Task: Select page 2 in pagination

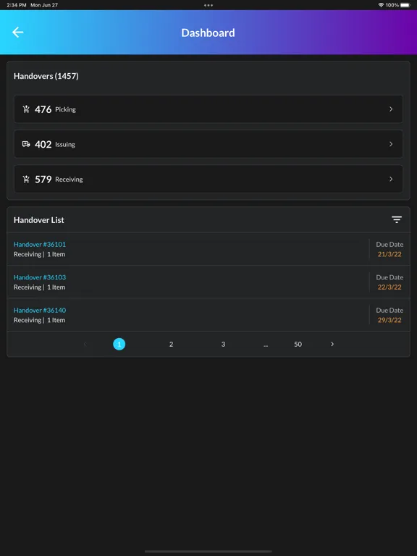Action: [171, 344]
